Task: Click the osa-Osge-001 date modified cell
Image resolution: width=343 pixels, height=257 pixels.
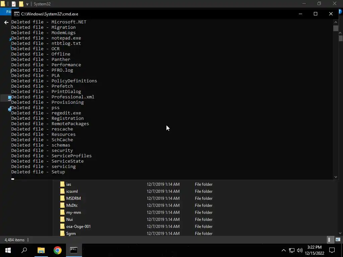Action: click(x=163, y=227)
